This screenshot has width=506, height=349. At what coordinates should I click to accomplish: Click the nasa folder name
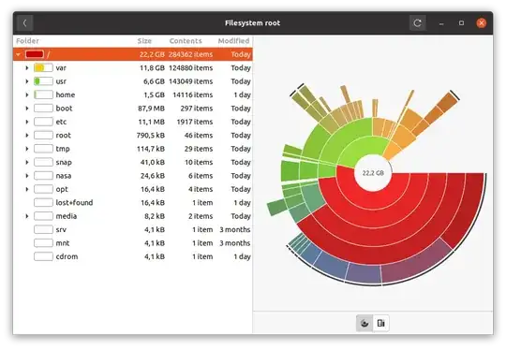click(64, 176)
